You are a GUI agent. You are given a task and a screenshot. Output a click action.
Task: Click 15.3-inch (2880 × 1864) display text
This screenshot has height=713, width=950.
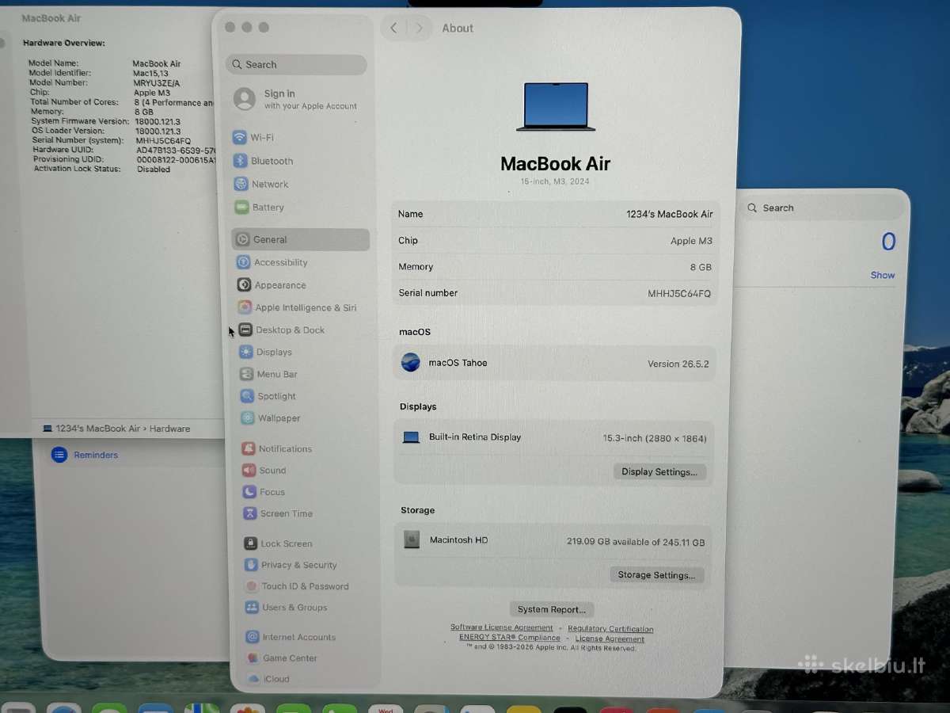pos(655,438)
